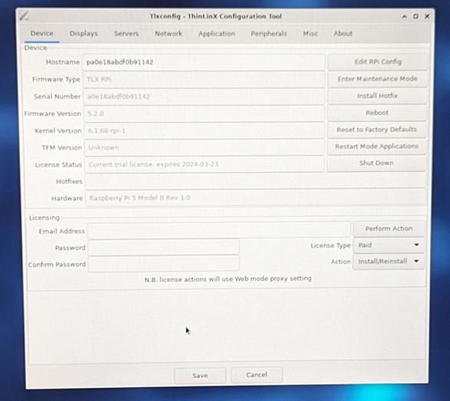Go to the About tab
Screen dimensions: 450x401
(x=342, y=34)
